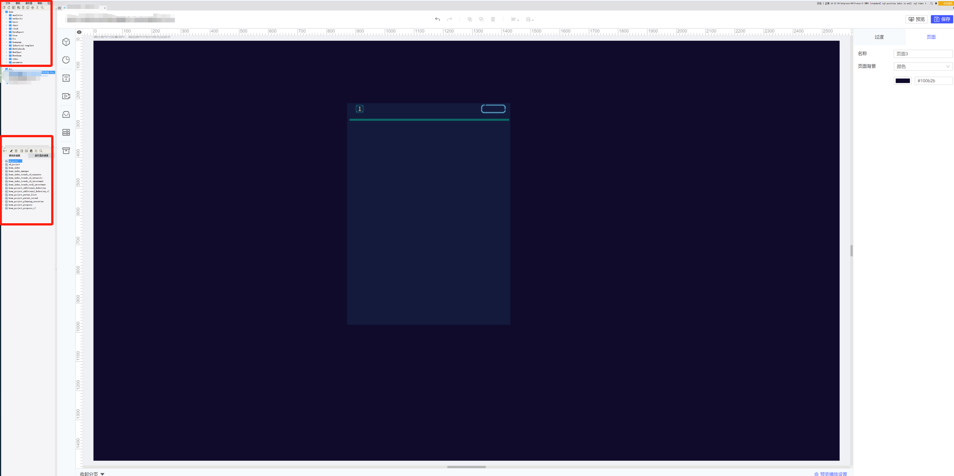This screenshot has width=954, height=476.
Task: Open the 3D cube component icon
Action: [66, 42]
